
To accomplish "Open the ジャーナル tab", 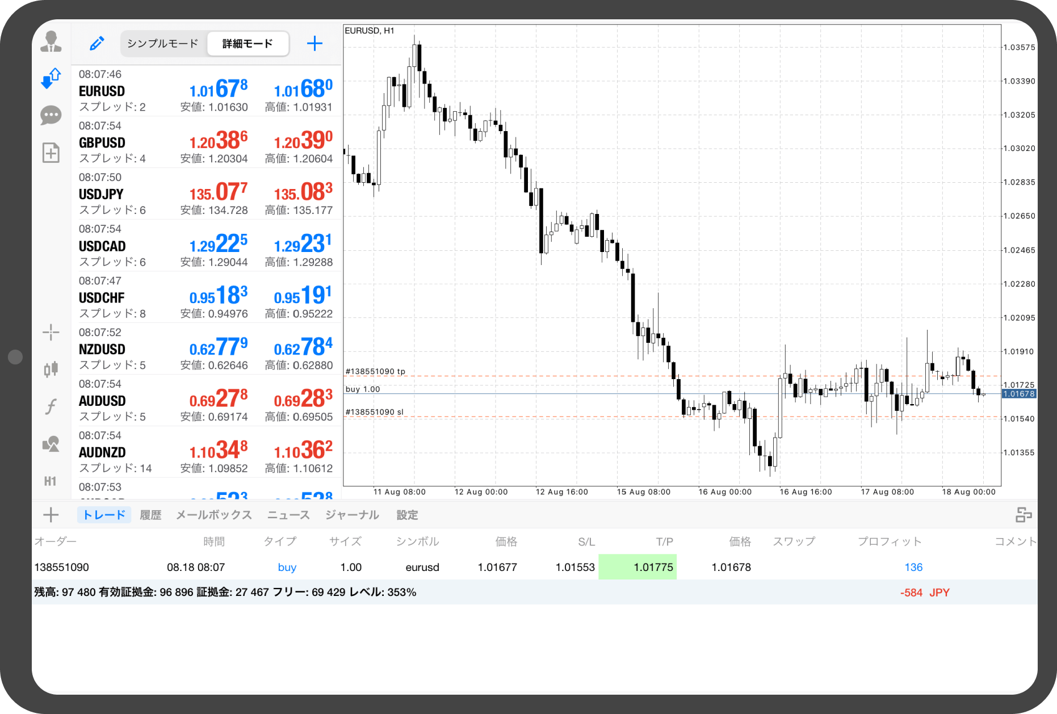I will click(352, 515).
